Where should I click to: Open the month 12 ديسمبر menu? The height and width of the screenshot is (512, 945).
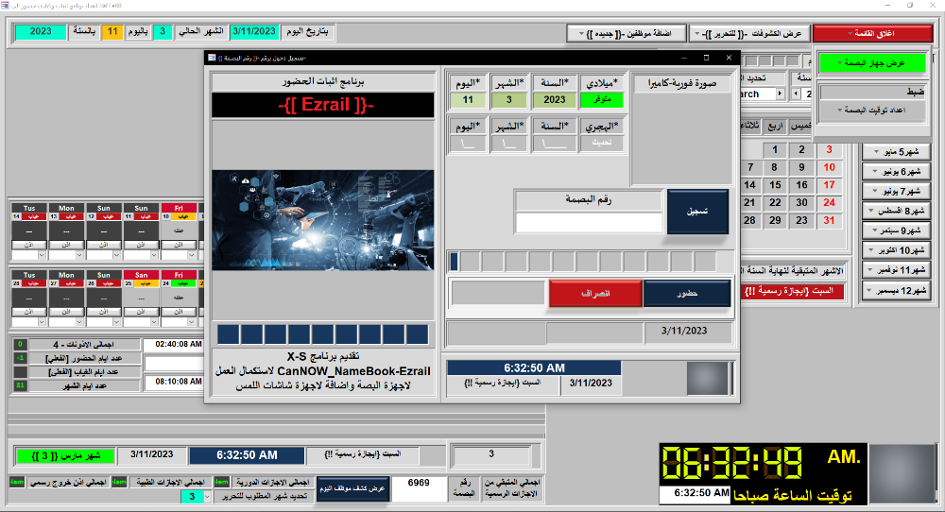(896, 290)
